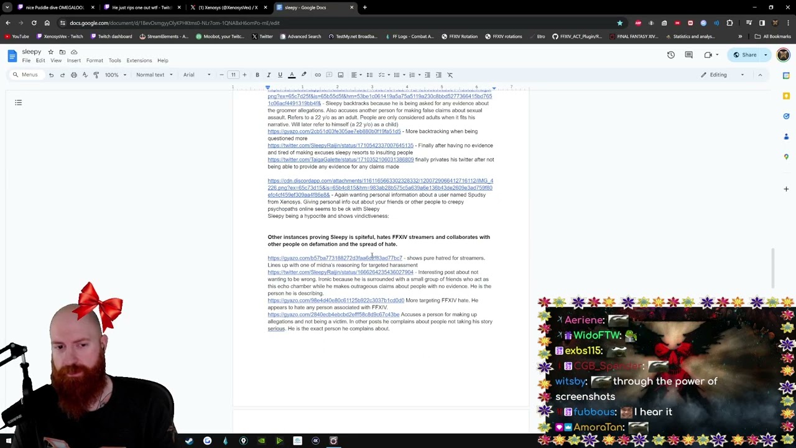Open the numbered list dropdown
This screenshot has height=448, width=796.
pyautogui.click(x=414, y=75)
